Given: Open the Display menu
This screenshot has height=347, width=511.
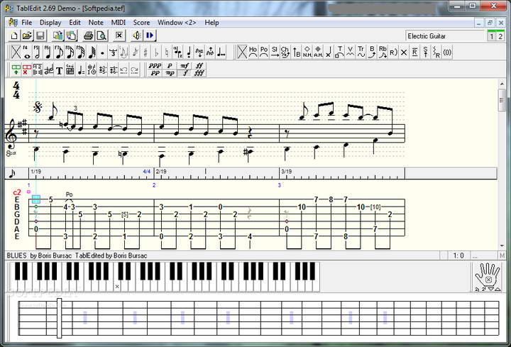Looking at the screenshot, I should [50, 23].
